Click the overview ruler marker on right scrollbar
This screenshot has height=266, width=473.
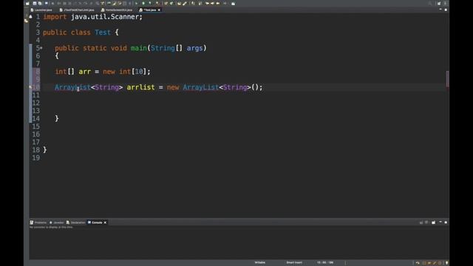pyautogui.click(x=447, y=79)
